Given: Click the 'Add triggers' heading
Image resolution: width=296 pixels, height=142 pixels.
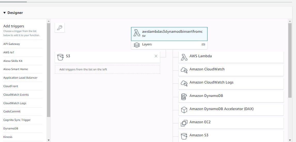Looking at the screenshot, I should click(x=14, y=26).
